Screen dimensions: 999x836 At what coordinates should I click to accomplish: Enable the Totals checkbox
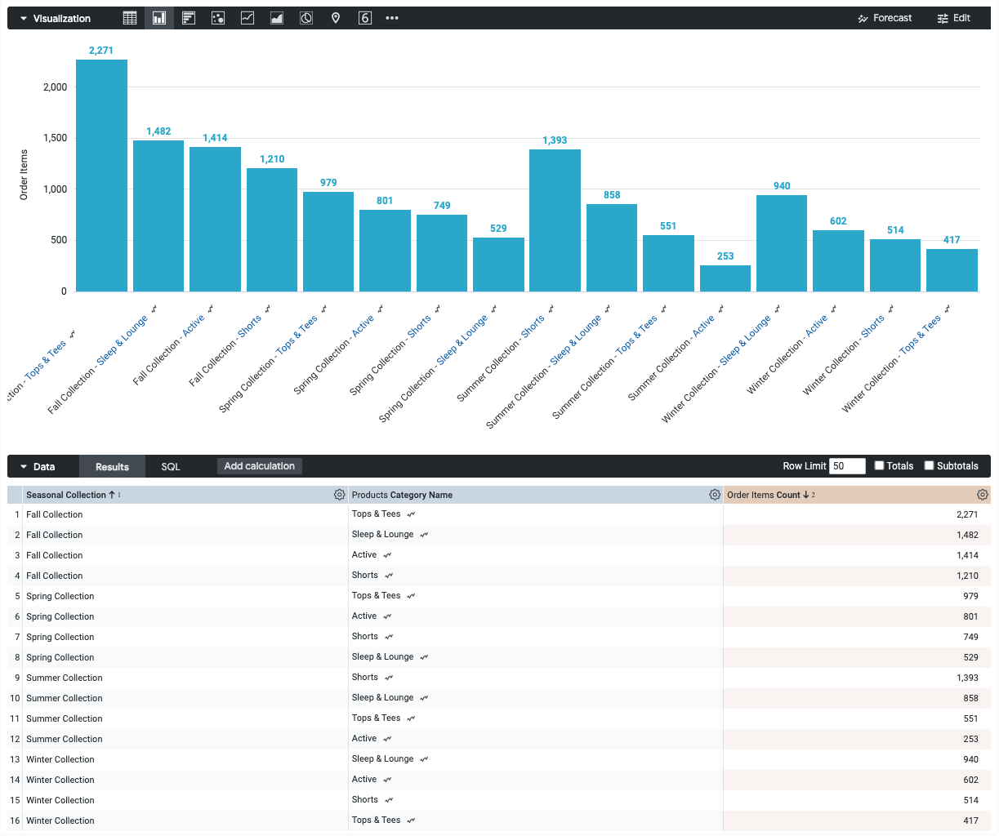click(x=881, y=465)
